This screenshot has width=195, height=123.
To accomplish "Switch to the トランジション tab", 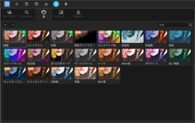I will pyautogui.click(x=61, y=14).
